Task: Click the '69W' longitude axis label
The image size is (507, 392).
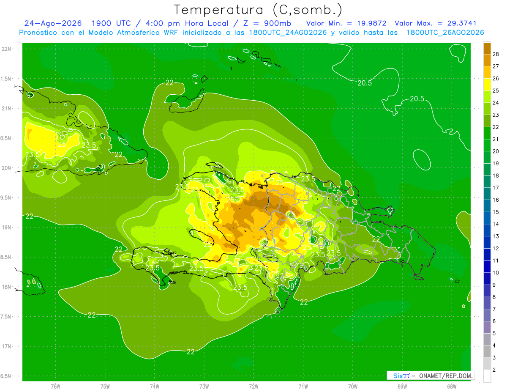Action: pos(402,387)
